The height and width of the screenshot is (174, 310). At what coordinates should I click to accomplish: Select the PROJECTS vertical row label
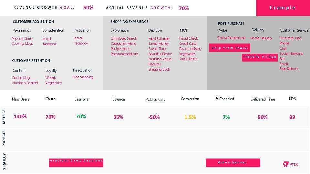4,137
